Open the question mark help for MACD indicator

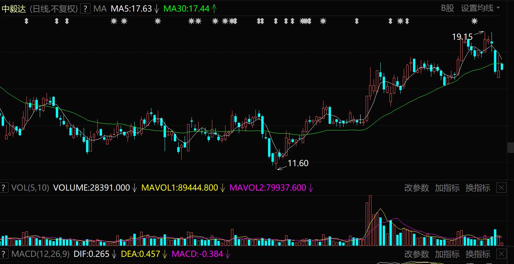click(4, 254)
